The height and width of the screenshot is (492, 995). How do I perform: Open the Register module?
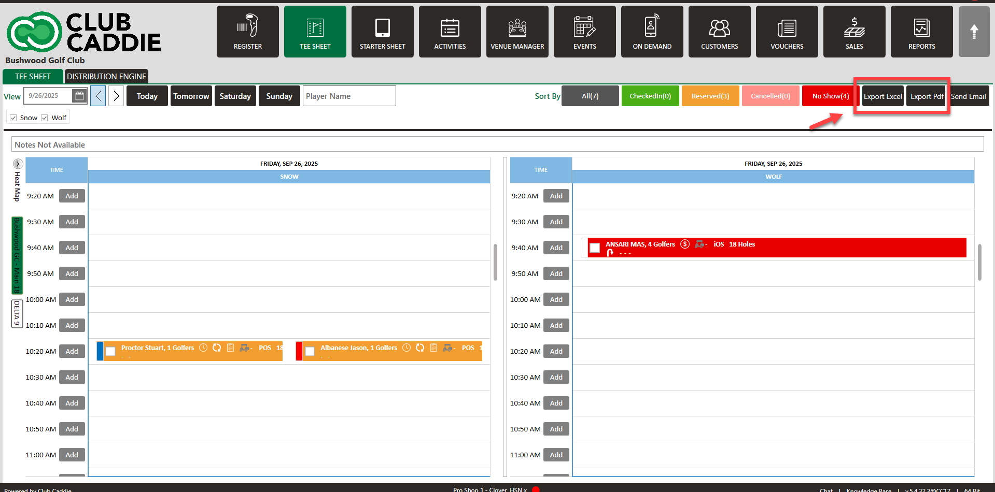click(x=247, y=32)
